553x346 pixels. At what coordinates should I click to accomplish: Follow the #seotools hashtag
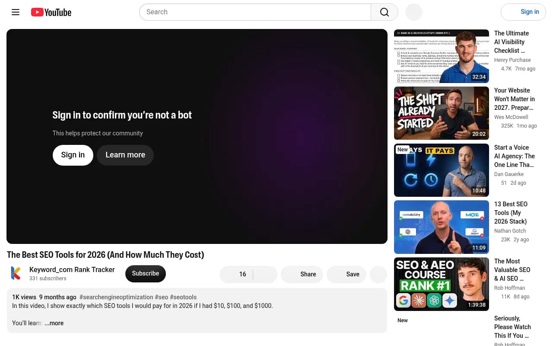[183, 297]
